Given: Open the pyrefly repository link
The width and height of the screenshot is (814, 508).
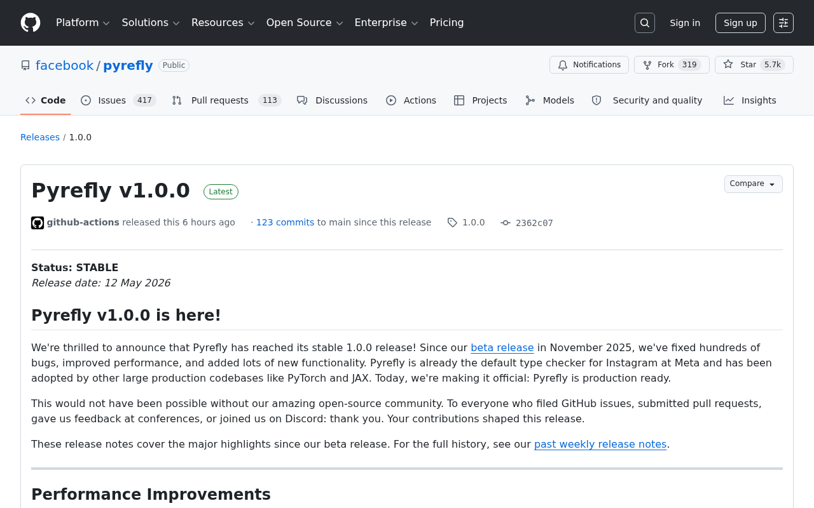Looking at the screenshot, I should tap(128, 65).
